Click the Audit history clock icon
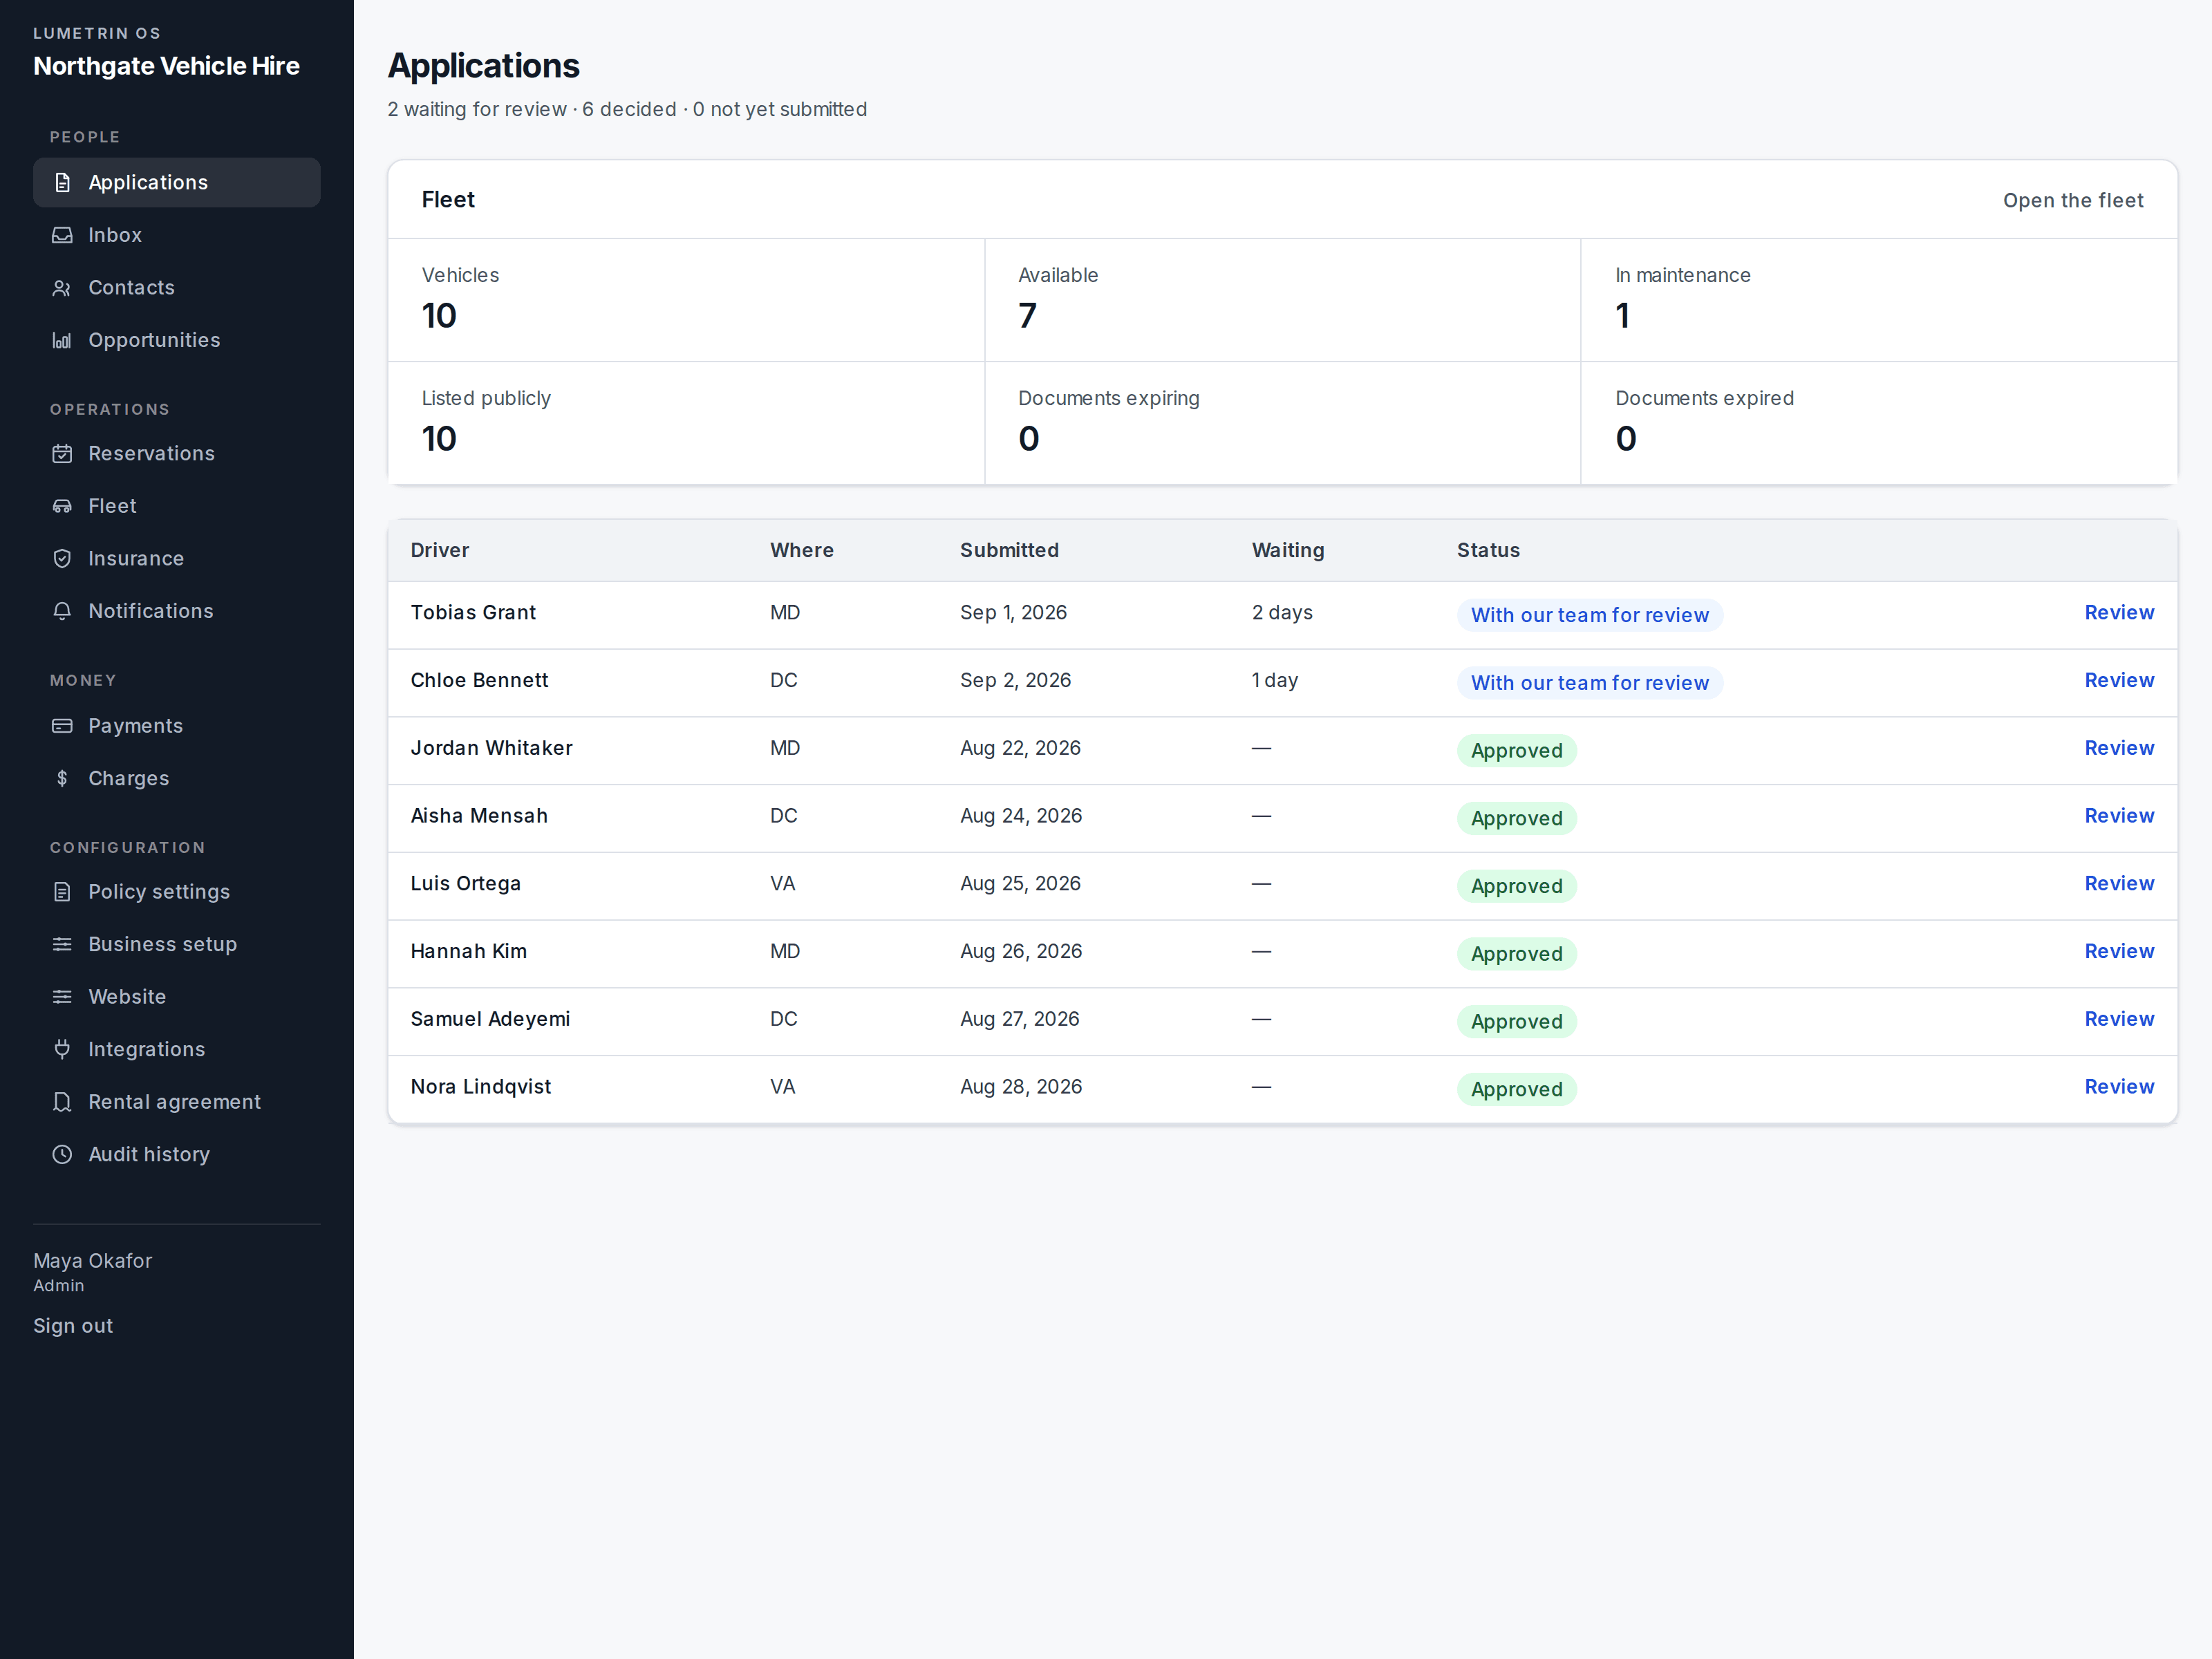 tap(62, 1154)
